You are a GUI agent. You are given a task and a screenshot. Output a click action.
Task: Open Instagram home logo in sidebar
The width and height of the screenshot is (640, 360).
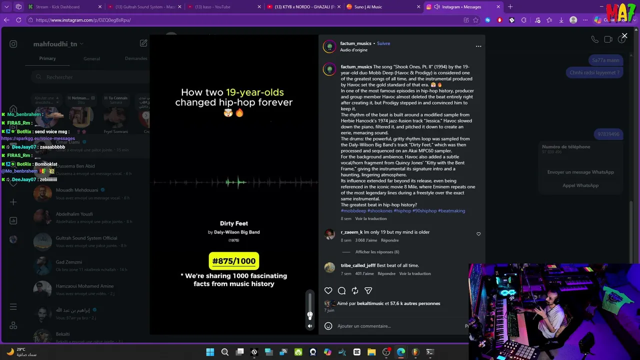pyautogui.click(x=13, y=44)
